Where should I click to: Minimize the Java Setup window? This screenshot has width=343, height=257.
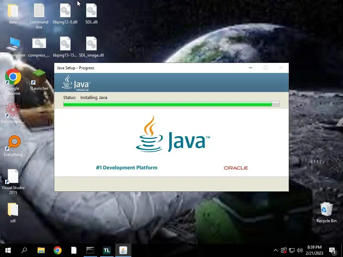[x=251, y=68]
